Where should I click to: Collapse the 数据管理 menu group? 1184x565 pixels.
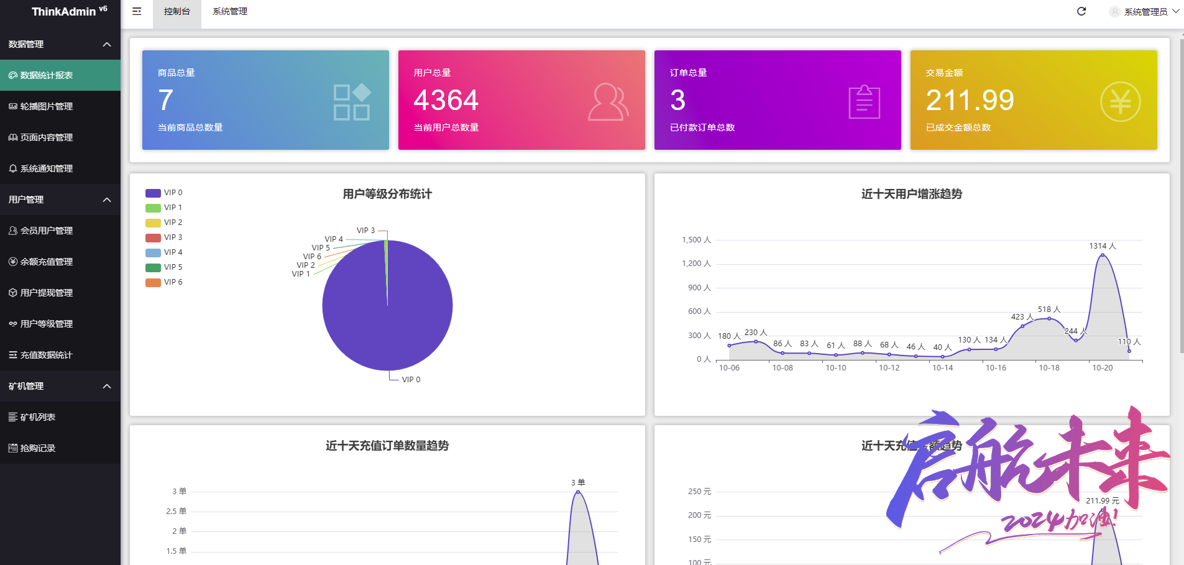click(x=60, y=44)
